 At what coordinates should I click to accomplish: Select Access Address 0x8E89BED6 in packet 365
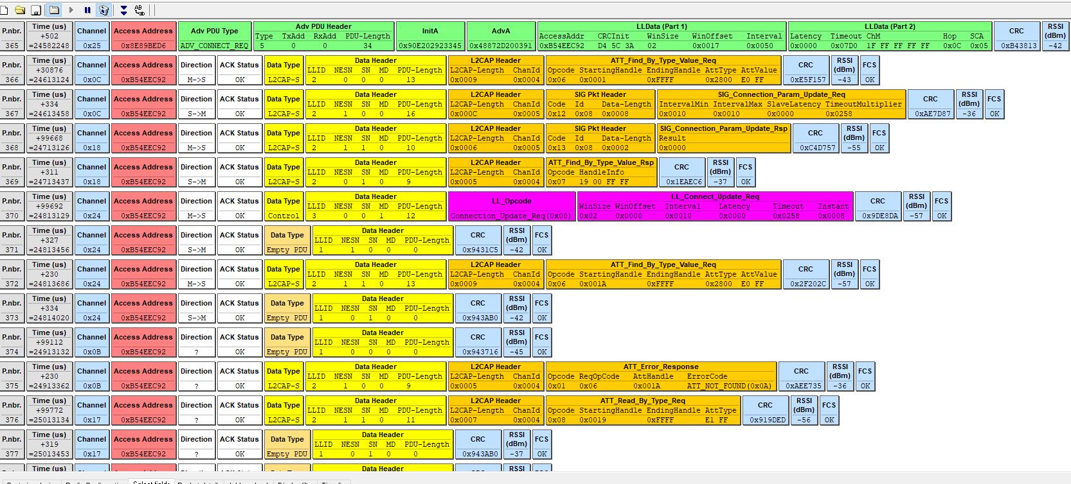point(143,36)
